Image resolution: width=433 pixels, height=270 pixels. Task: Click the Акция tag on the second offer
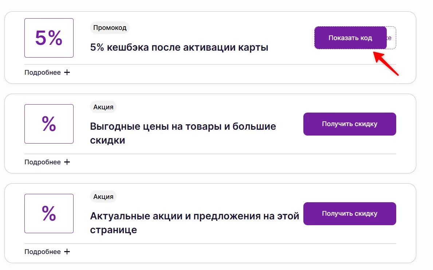click(x=103, y=106)
